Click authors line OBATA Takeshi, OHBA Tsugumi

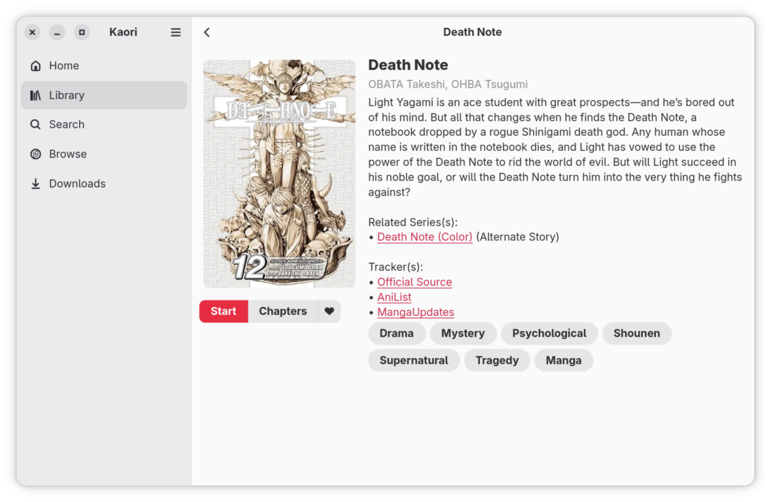(x=448, y=85)
